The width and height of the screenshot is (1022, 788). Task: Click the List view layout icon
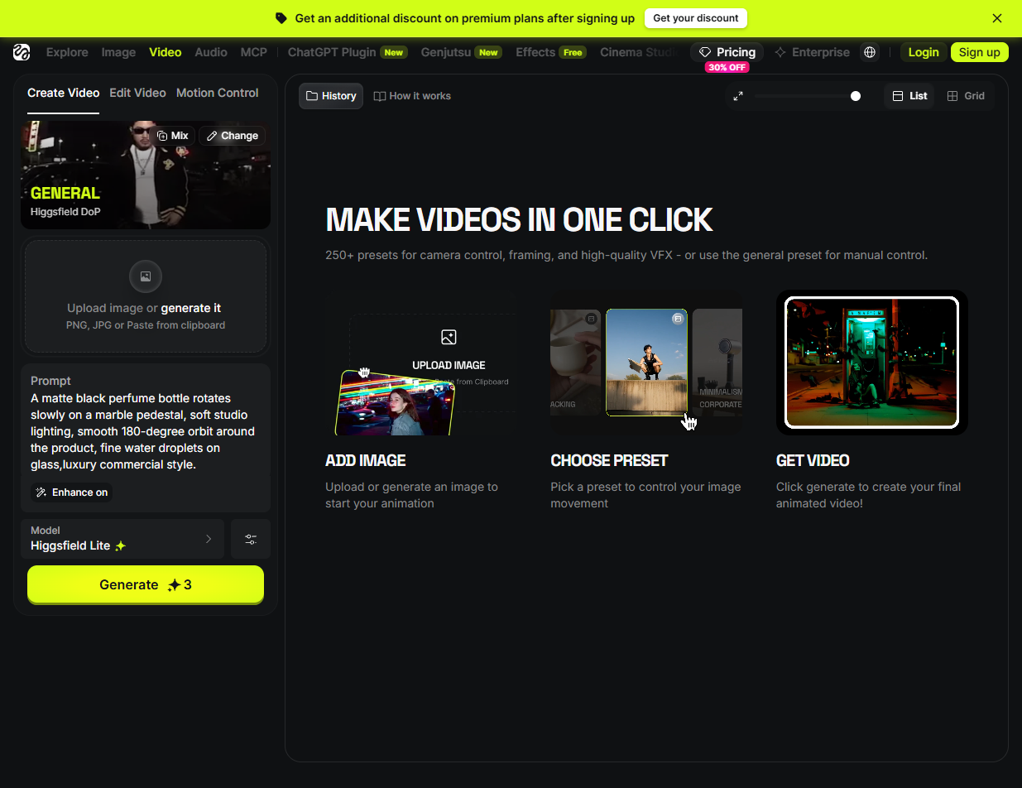(898, 96)
